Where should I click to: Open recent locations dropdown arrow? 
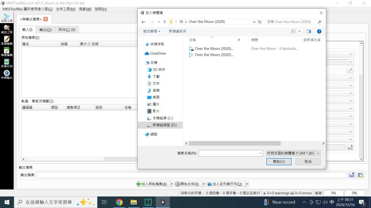159,22
